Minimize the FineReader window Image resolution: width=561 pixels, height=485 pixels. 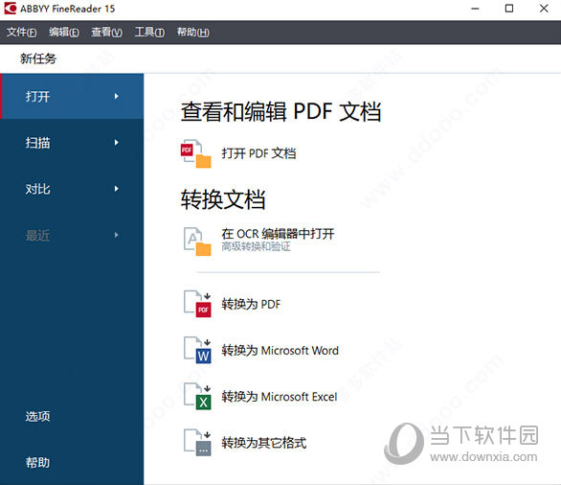(x=475, y=9)
